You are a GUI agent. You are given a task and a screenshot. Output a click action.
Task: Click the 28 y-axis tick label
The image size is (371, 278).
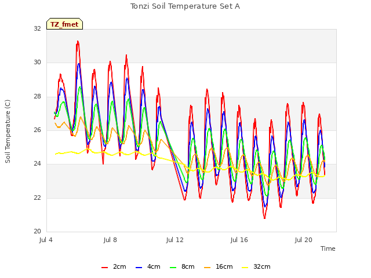tap(37, 96)
